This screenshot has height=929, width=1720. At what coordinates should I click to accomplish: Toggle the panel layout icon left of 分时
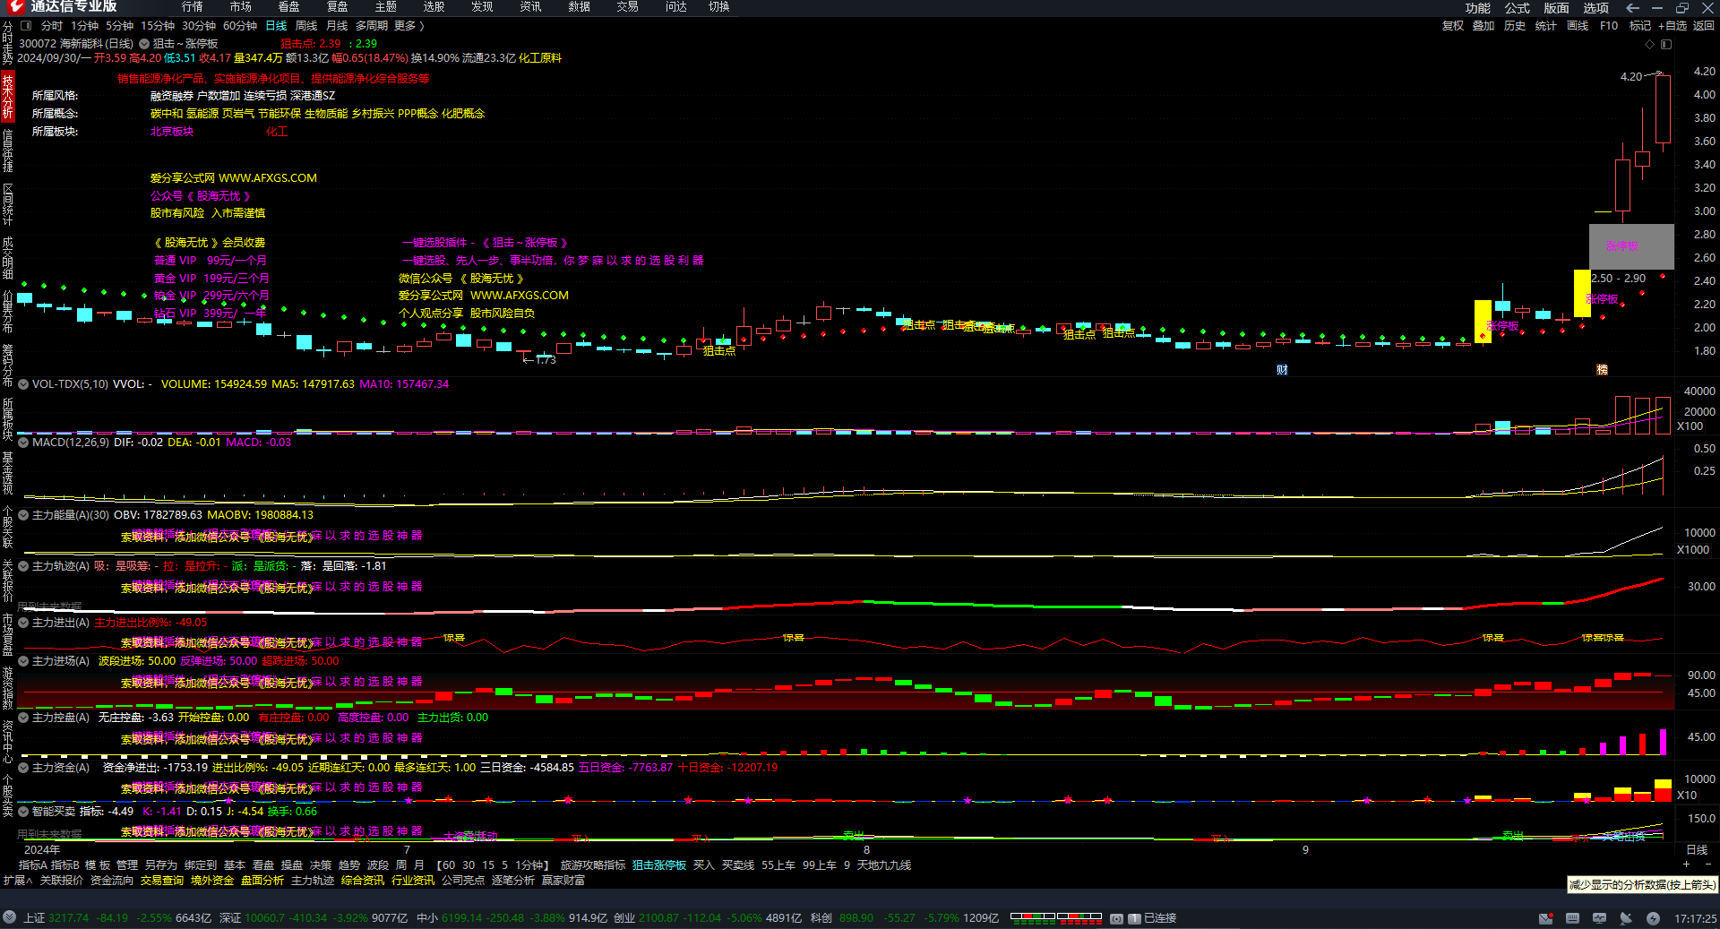pyautogui.click(x=26, y=26)
